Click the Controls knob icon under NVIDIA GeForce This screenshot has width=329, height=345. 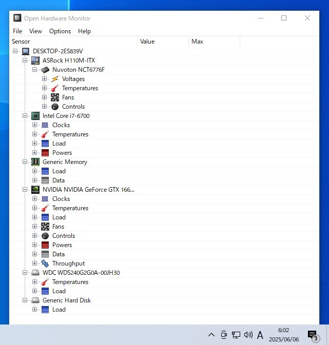pyautogui.click(x=45, y=236)
